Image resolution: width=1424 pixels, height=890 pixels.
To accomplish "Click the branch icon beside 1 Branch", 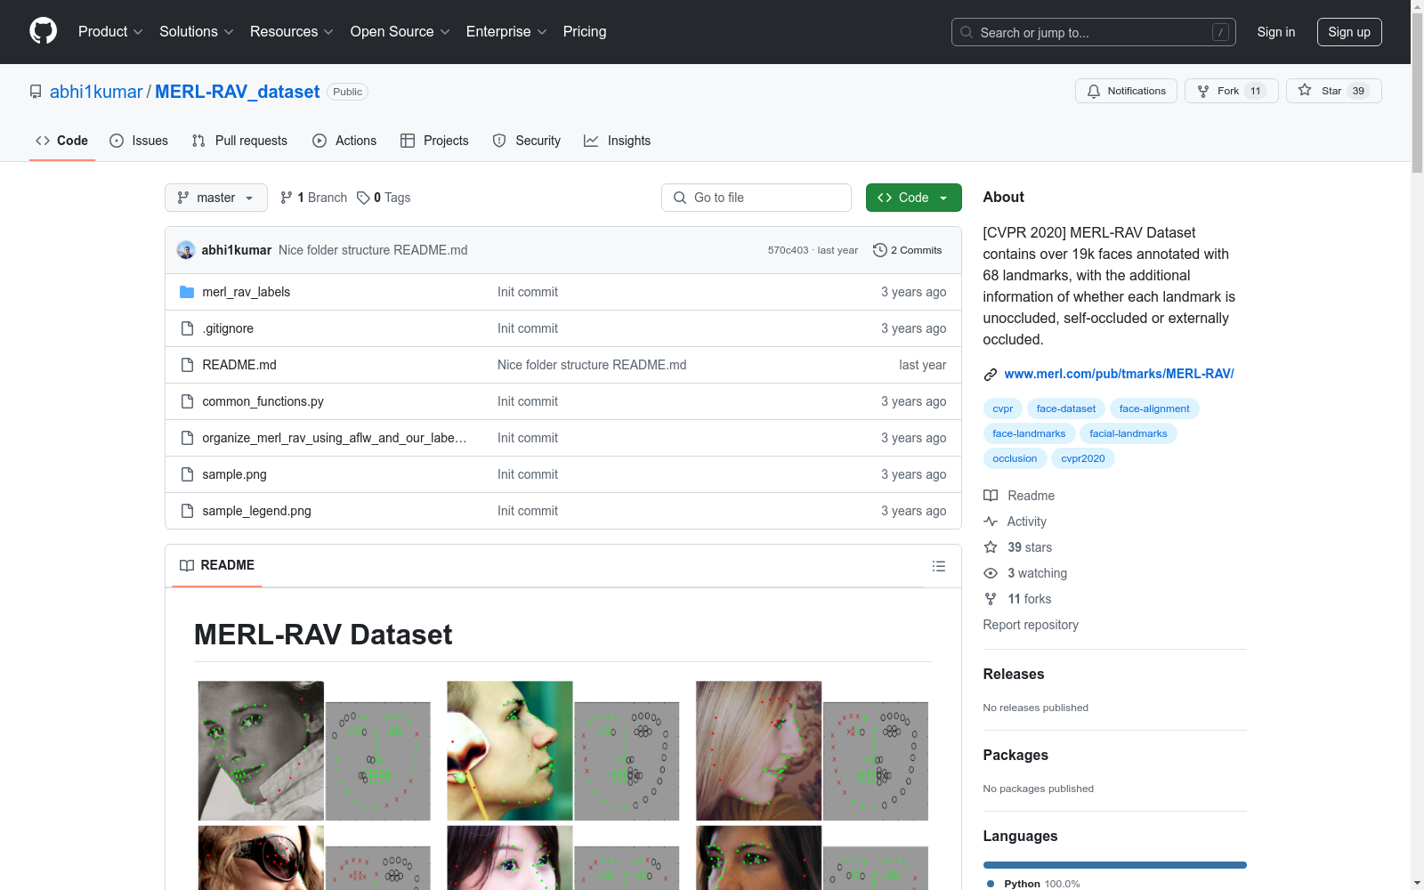I will click(x=287, y=198).
